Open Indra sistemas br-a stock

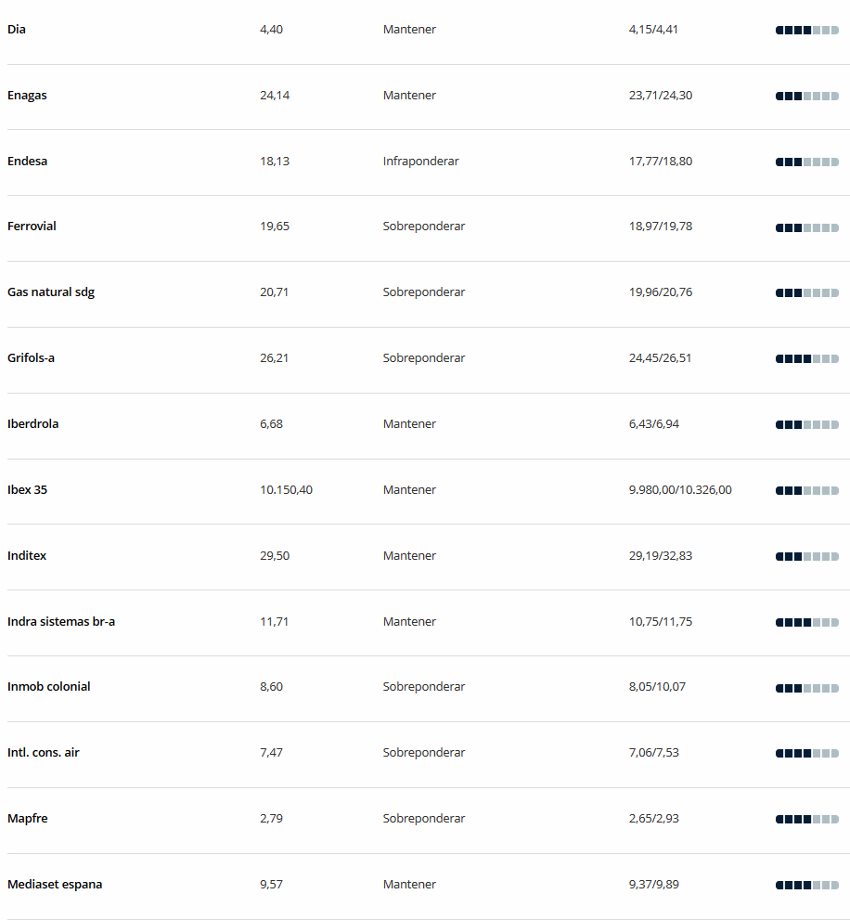(61, 621)
